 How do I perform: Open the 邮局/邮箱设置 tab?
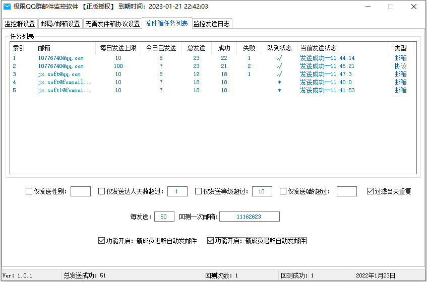60,24
